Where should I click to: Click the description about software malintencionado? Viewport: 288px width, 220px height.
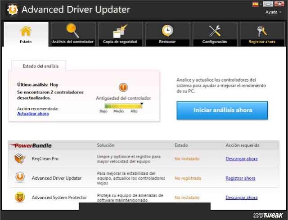tap(130, 198)
